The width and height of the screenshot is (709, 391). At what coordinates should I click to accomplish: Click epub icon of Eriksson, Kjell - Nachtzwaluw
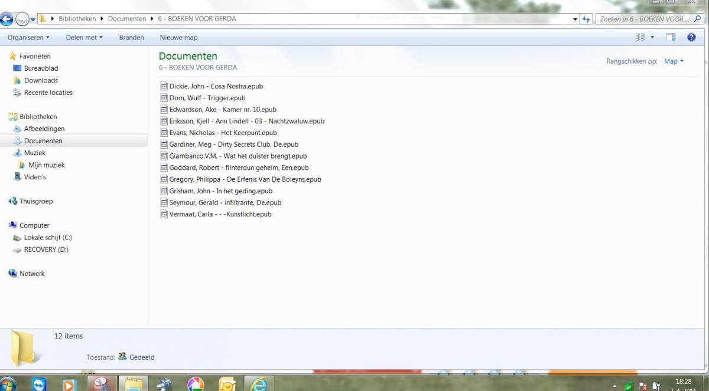coord(164,121)
